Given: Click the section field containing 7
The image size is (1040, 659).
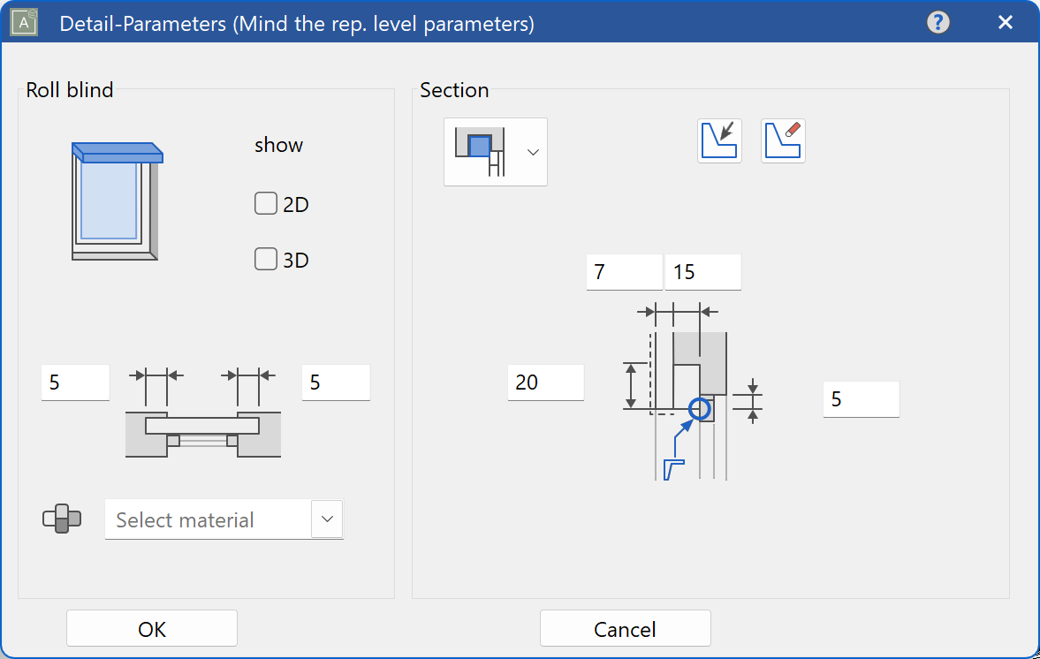Looking at the screenshot, I should click(x=624, y=272).
